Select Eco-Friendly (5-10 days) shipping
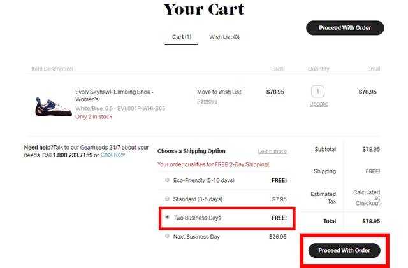This screenshot has height=268, width=408. (167, 181)
